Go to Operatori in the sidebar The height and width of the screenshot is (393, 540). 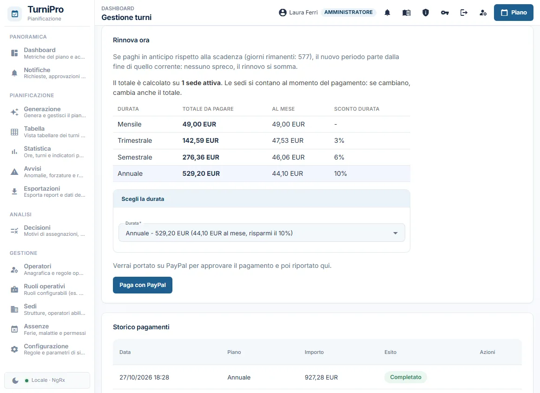pyautogui.click(x=47, y=270)
